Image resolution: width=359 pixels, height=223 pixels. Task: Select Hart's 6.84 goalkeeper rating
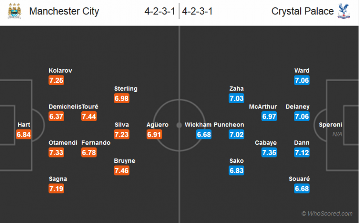(24, 134)
